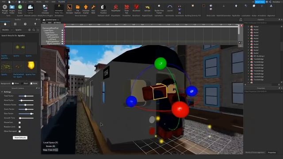The width and height of the screenshot is (283, 159).
Task: Switch to Toolbox Marketplace tab icon
Action: tap(5, 24)
